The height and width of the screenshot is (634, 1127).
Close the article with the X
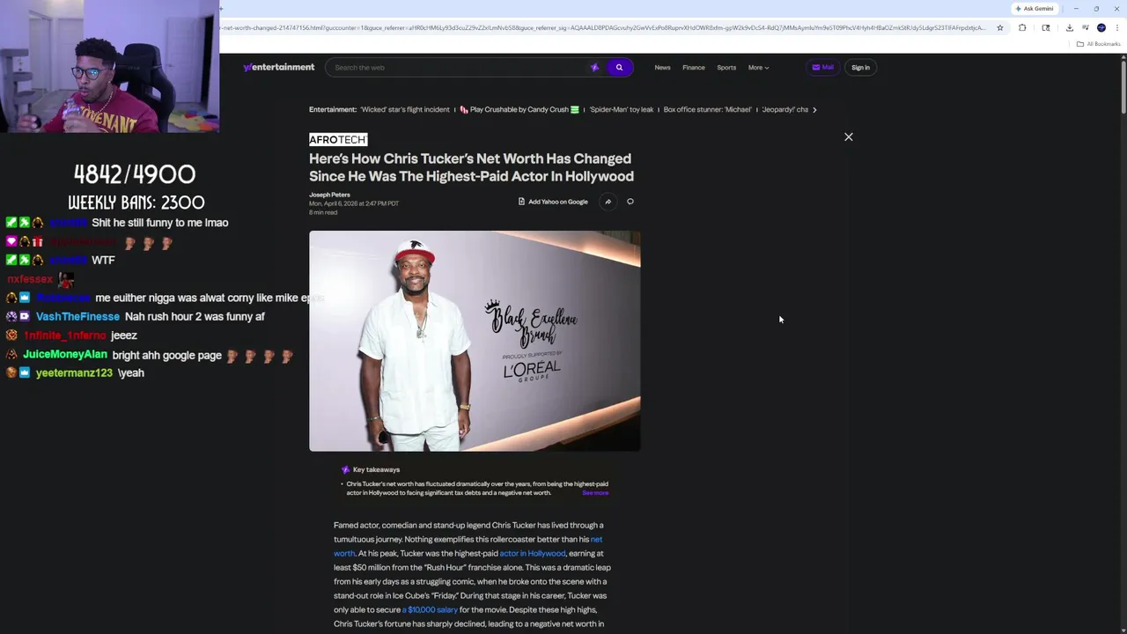849,136
